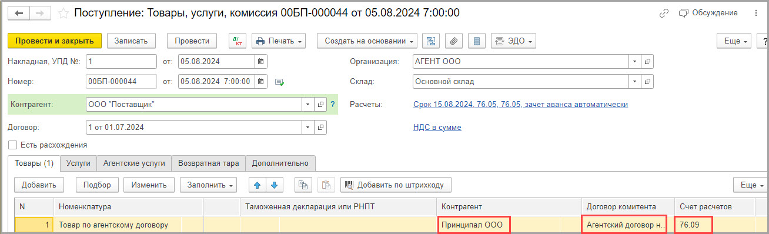
Task: Expand the Создать на основании menu
Action: pos(367,41)
